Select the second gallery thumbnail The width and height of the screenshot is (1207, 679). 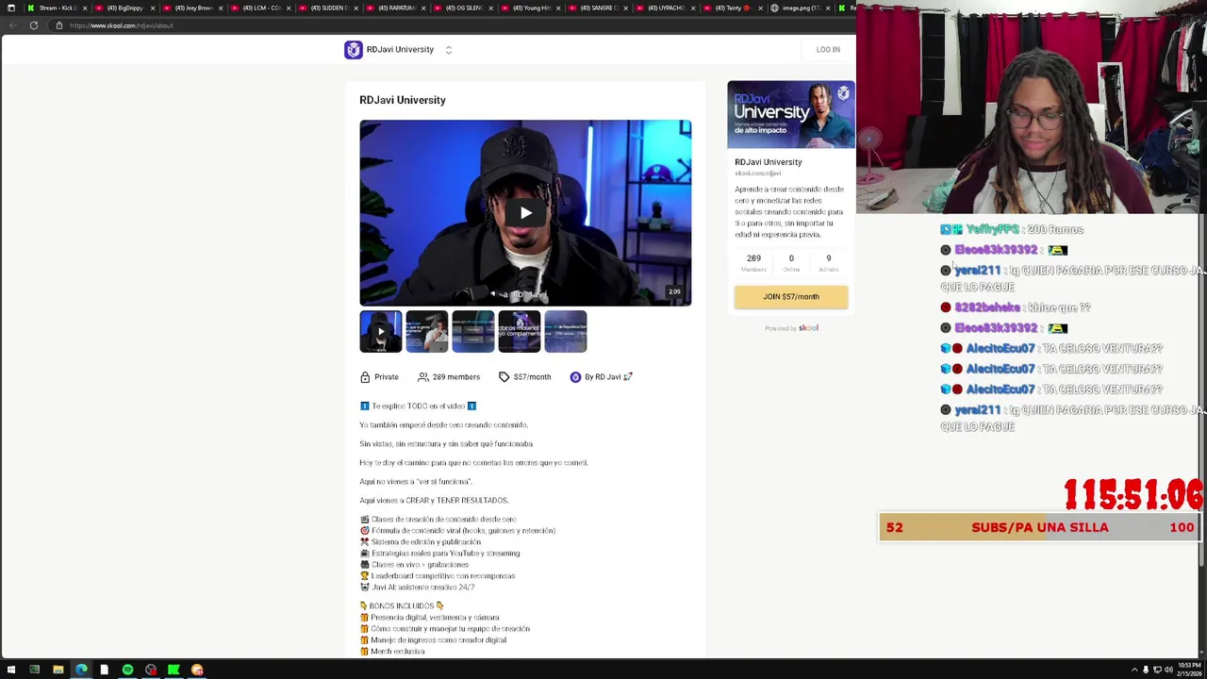(427, 331)
